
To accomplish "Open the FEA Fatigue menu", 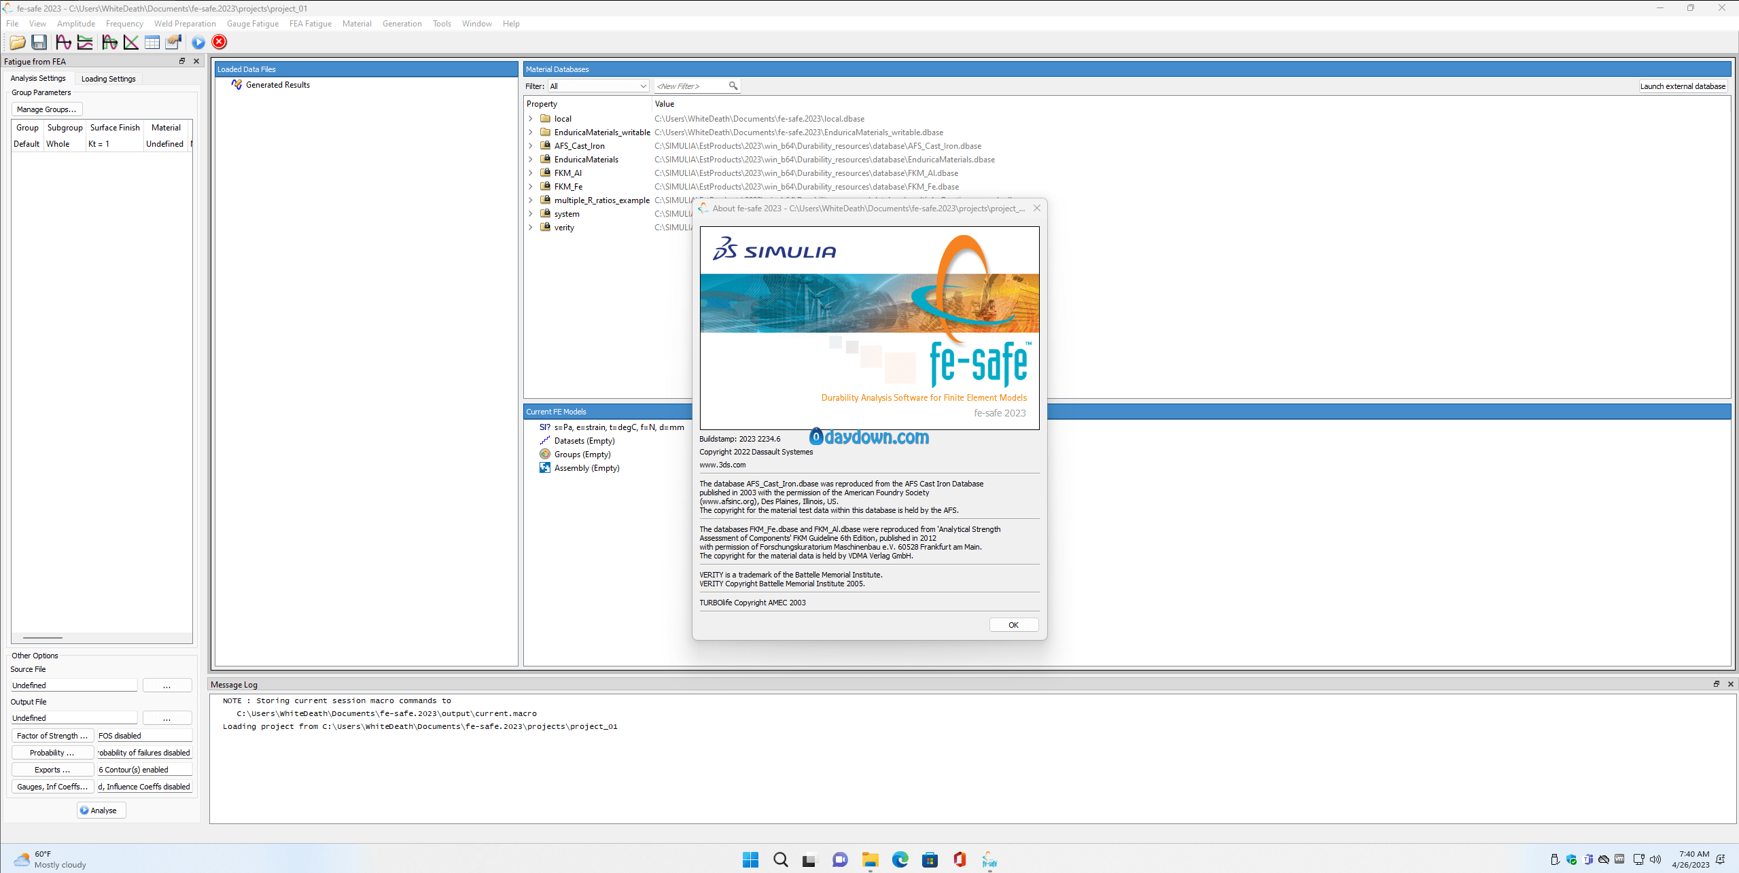I will pos(311,24).
